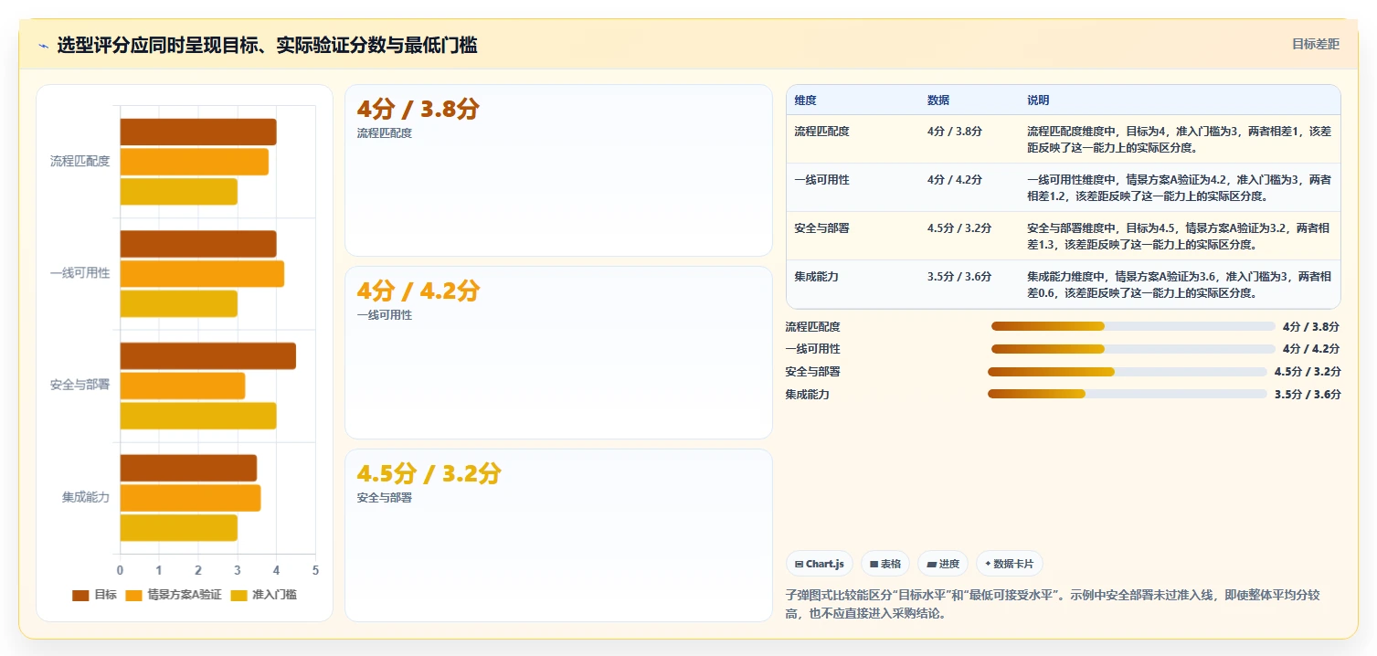Click the slide title 选型评分应同时呈现目标

pyautogui.click(x=267, y=46)
